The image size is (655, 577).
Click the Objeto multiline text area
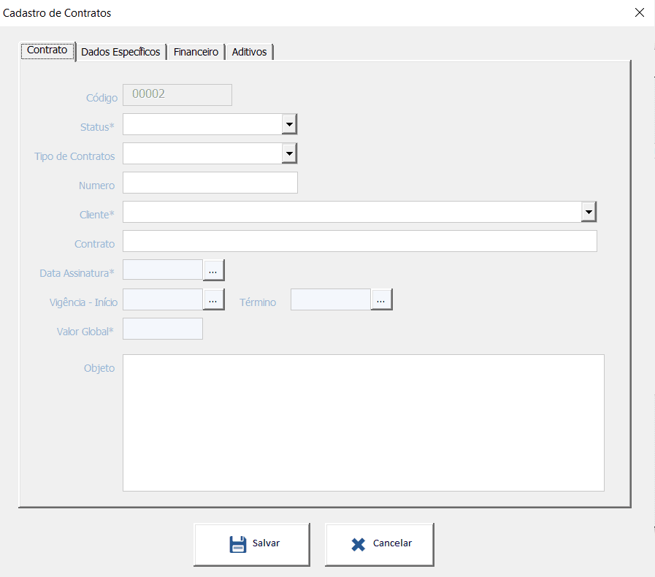(363, 422)
